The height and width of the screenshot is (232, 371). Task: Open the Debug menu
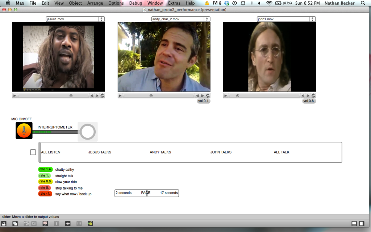tap(136, 3)
